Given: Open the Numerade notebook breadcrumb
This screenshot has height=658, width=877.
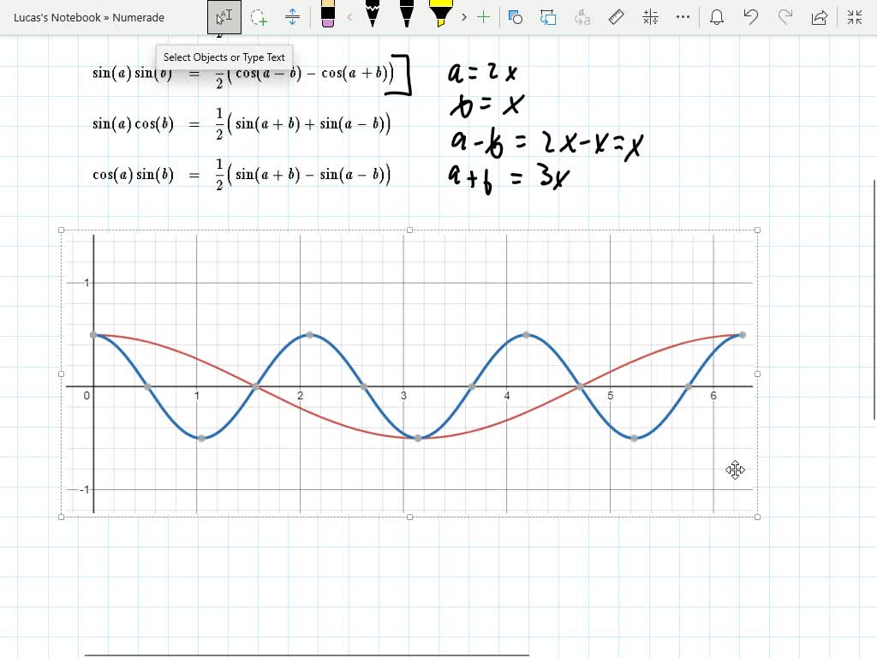Looking at the screenshot, I should pyautogui.click(x=137, y=16).
